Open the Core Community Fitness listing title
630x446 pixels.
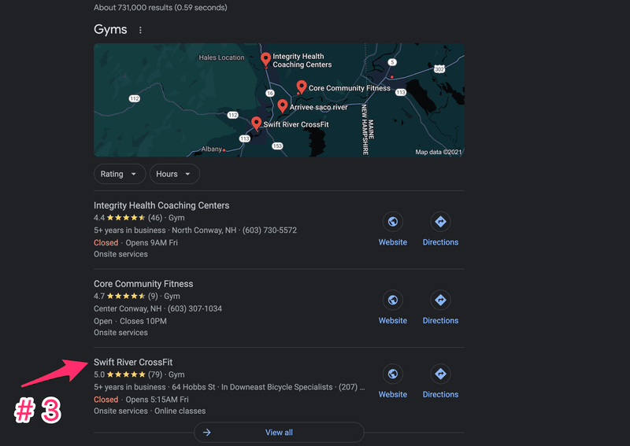(x=143, y=284)
